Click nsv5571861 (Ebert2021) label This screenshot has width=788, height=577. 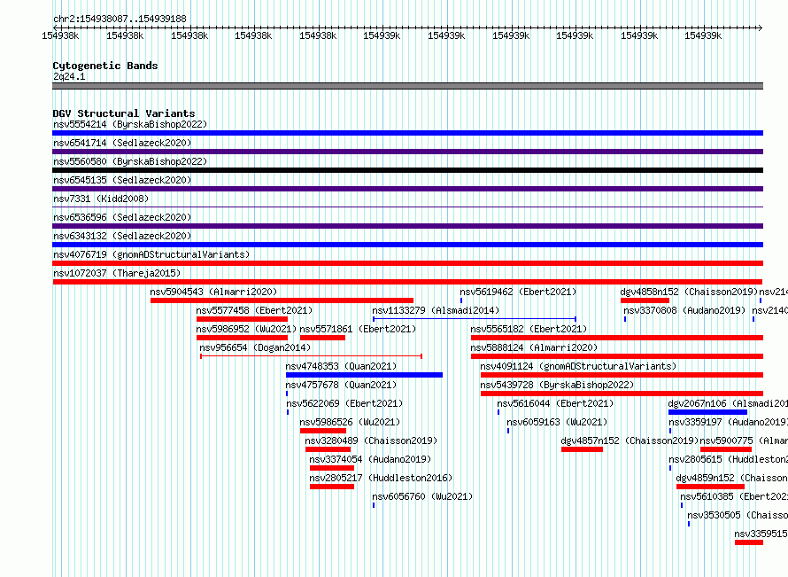pyautogui.click(x=358, y=329)
